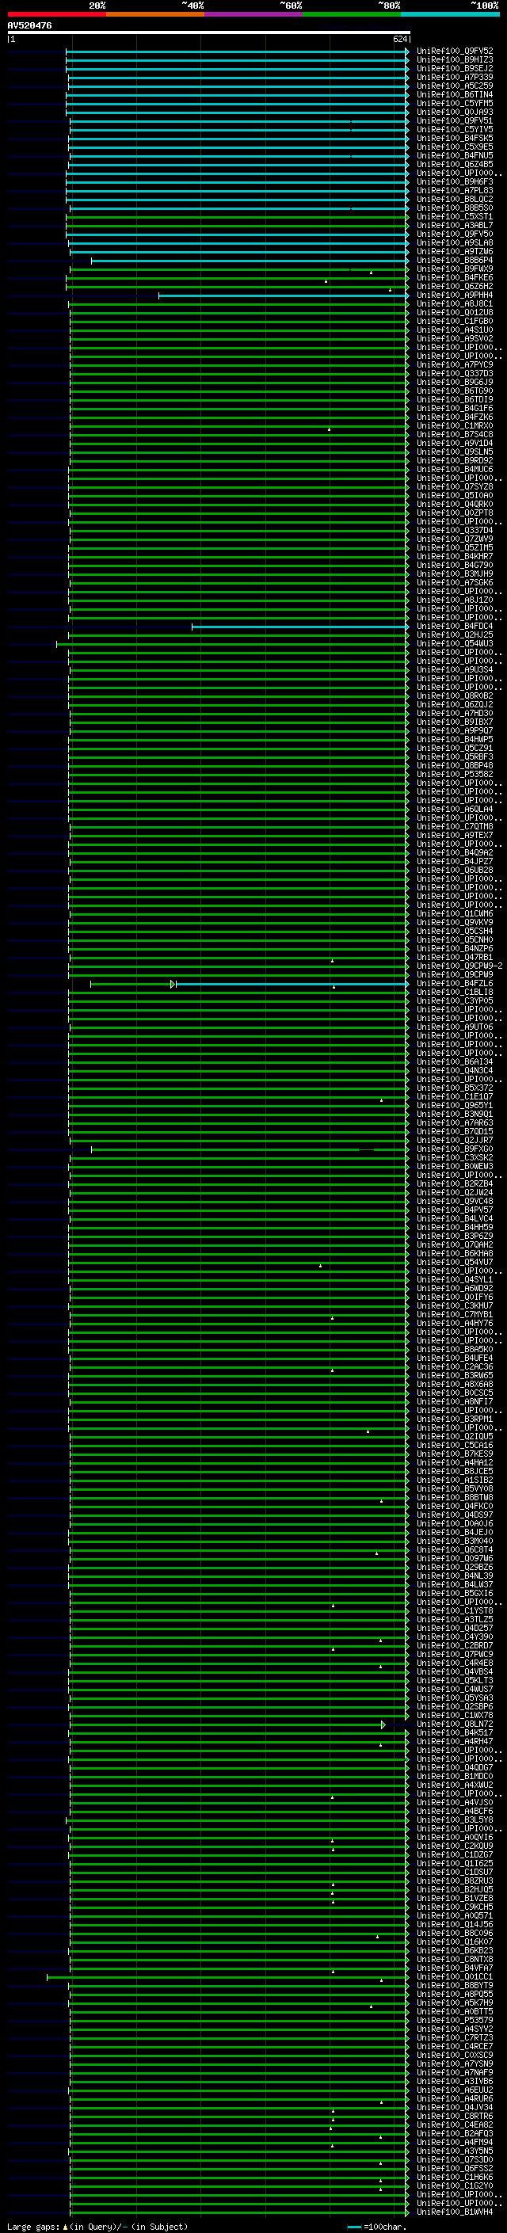Click the AV520476 query name
Viewport: 507px width, 2233px height.
click(29, 26)
